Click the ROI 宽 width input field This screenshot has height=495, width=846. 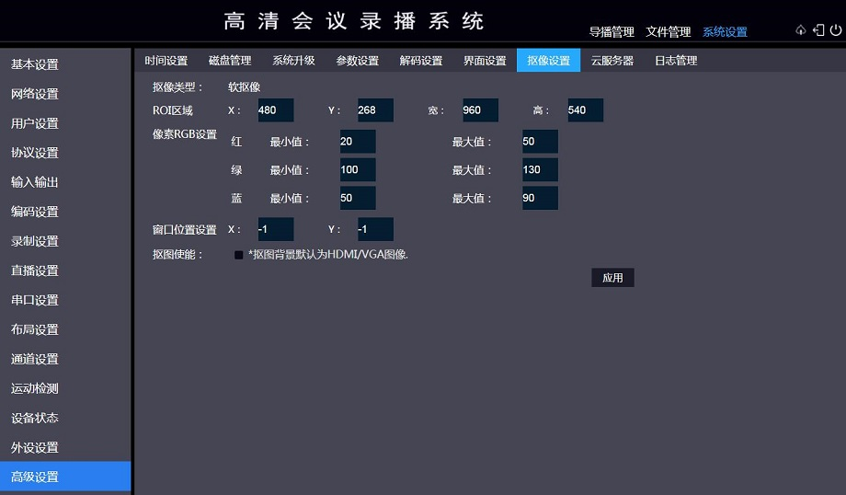coord(479,110)
